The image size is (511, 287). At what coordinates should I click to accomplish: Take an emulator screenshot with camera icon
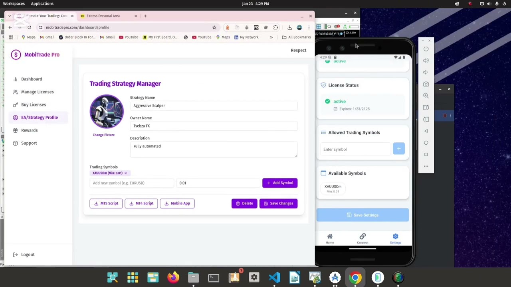426,84
